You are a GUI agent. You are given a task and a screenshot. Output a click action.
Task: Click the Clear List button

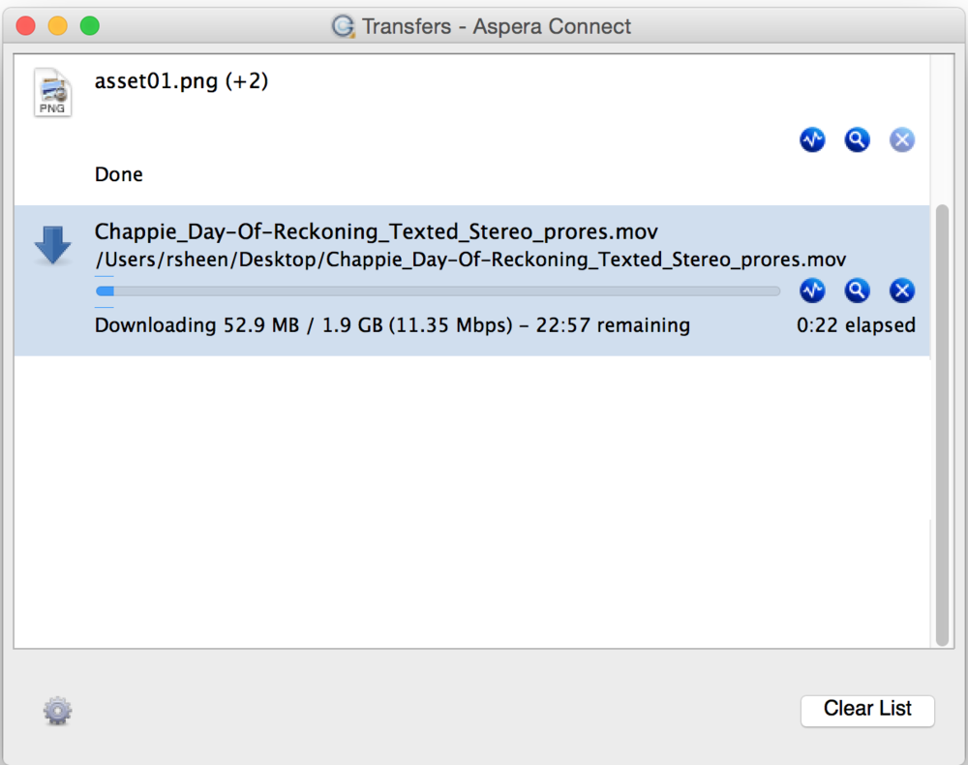tap(867, 710)
